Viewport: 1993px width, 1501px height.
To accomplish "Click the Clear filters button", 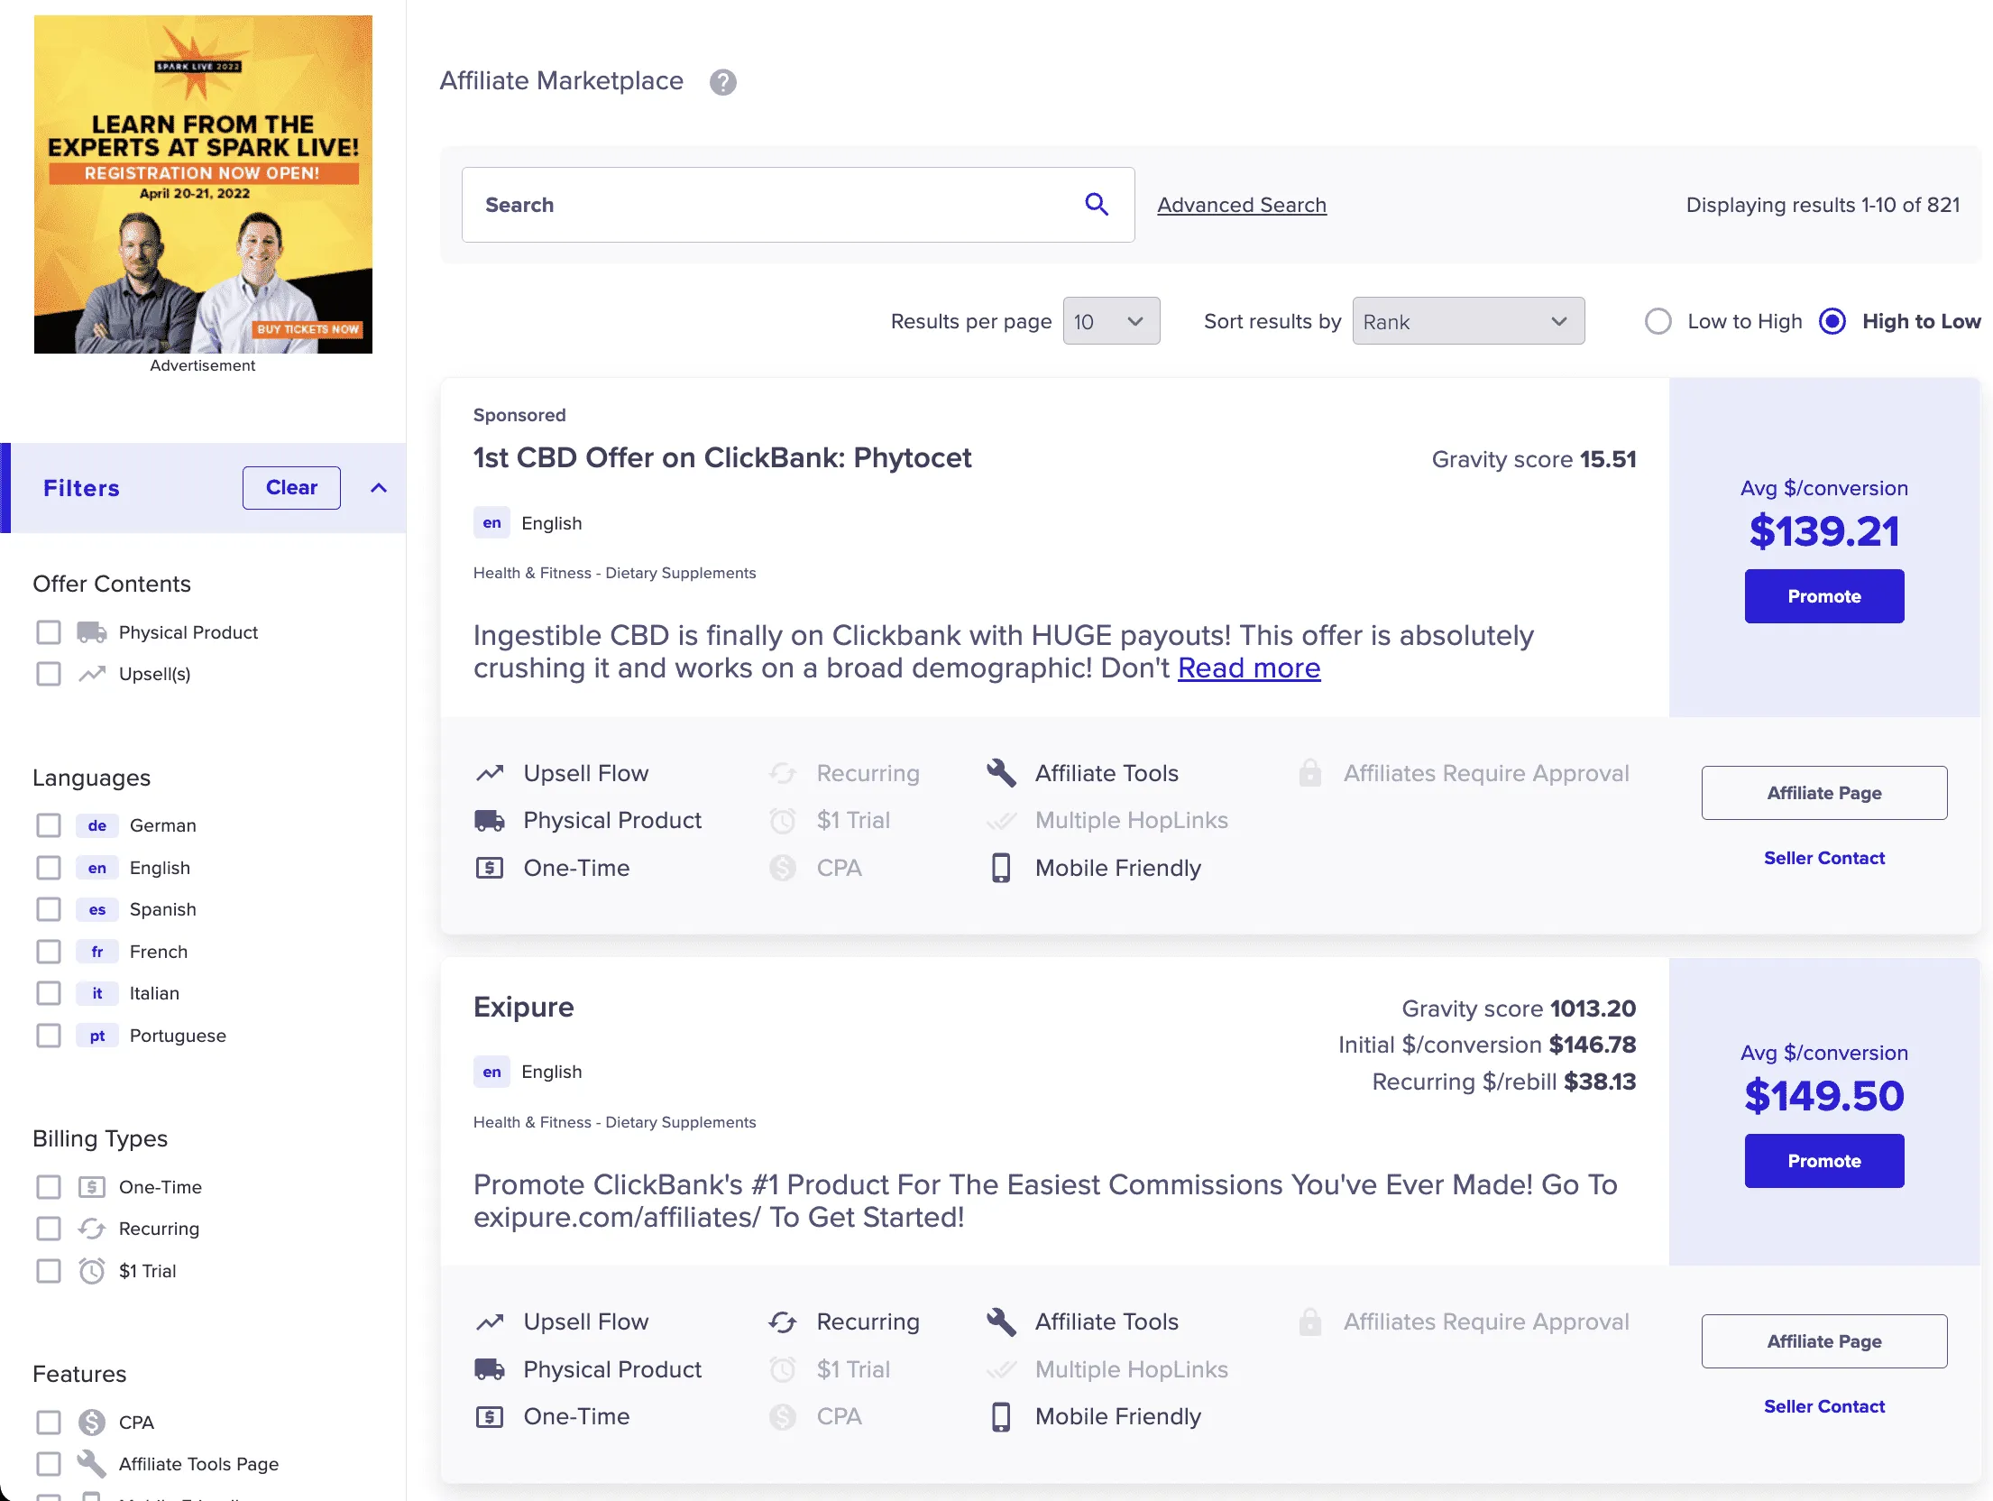I will tap(291, 488).
